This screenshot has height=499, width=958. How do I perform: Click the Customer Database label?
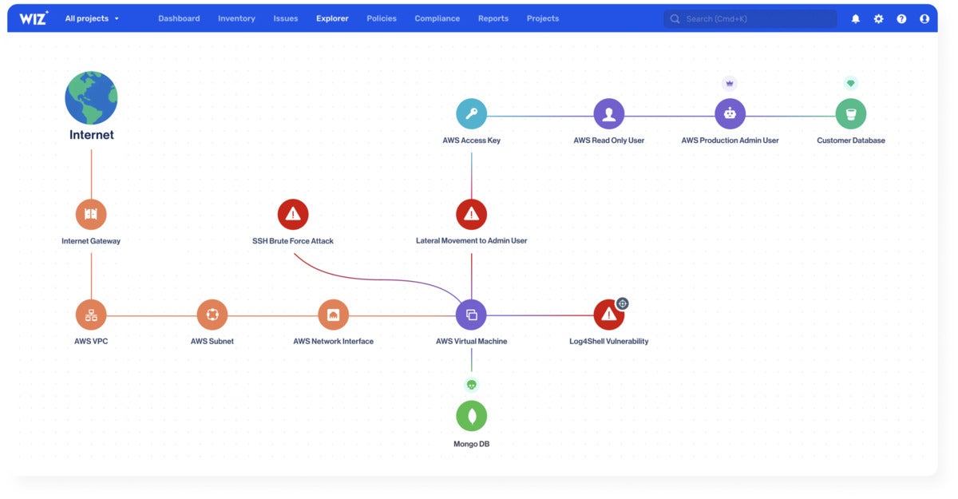851,141
